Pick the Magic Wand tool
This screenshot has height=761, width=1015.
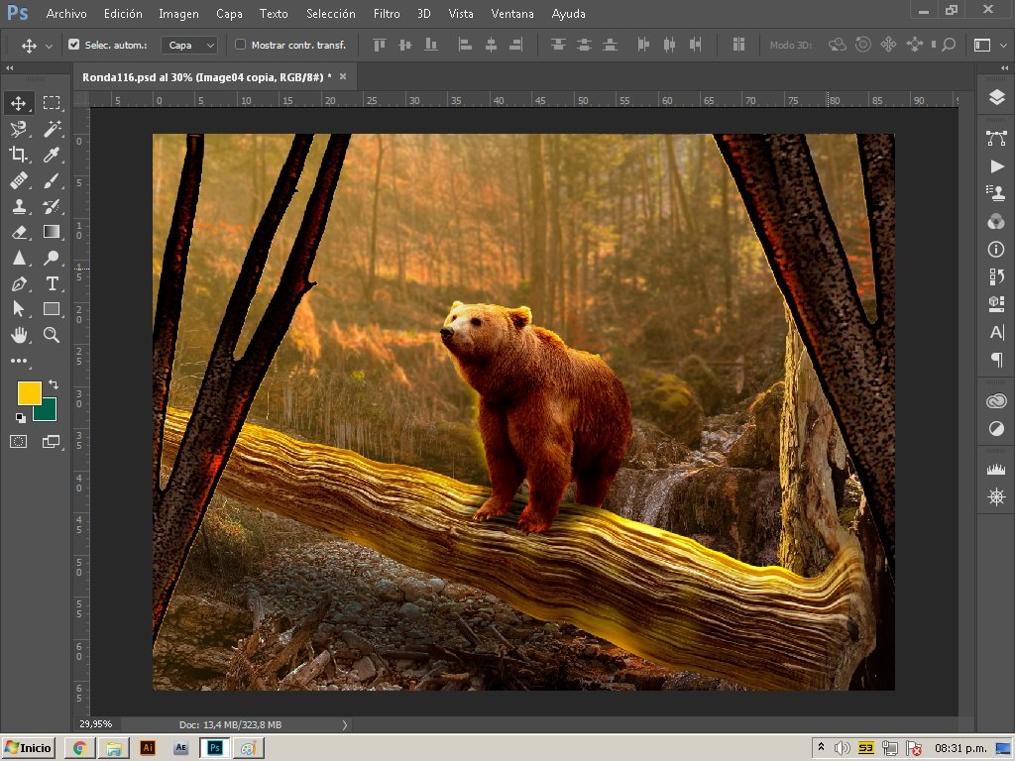[52, 129]
